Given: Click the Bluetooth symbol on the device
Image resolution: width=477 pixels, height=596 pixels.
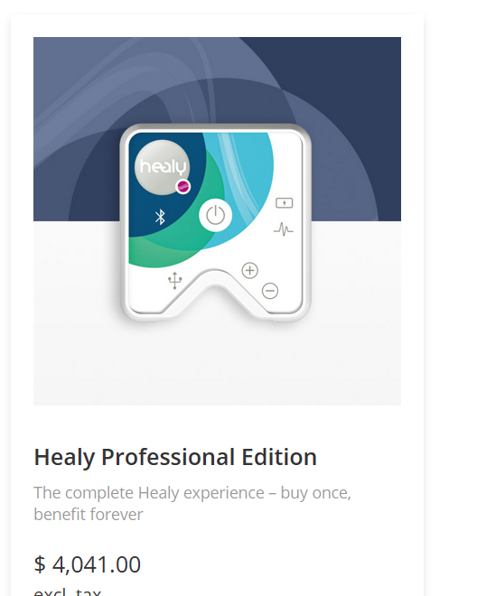Looking at the screenshot, I should 160,217.
